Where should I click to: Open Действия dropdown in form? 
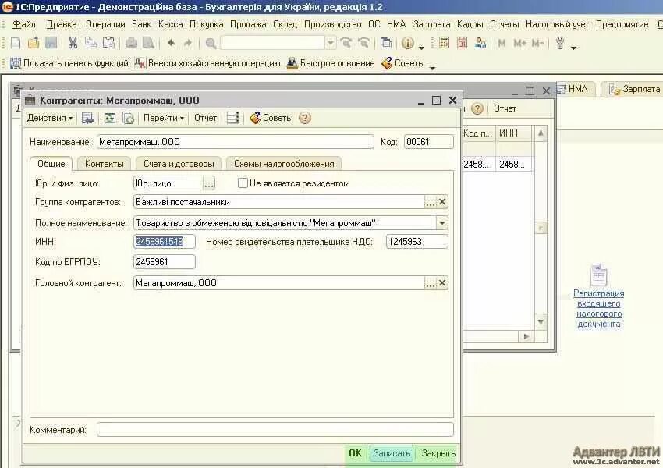click(x=50, y=118)
